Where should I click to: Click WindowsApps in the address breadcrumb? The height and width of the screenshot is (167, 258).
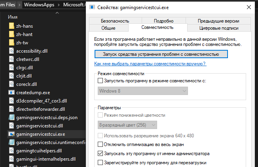(39, 5)
